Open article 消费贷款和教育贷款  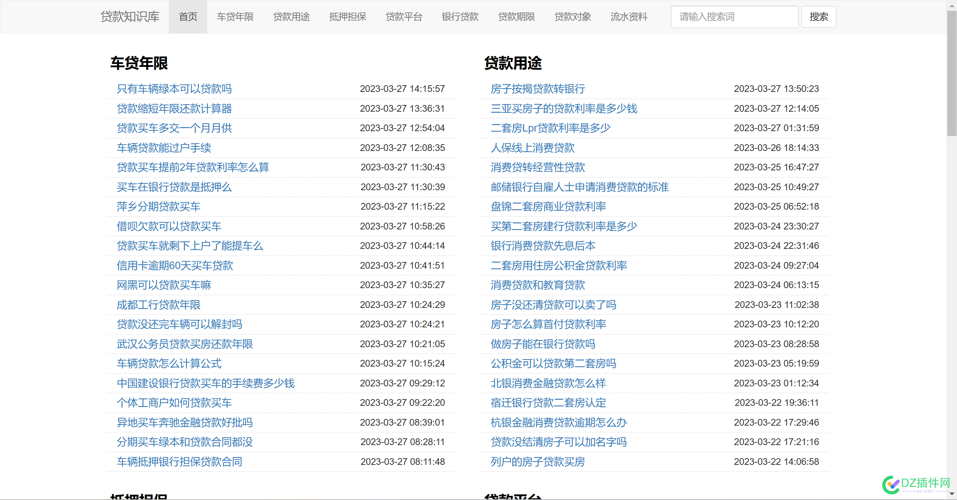pyautogui.click(x=538, y=285)
